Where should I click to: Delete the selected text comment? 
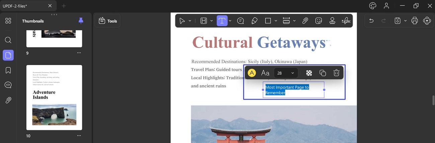tap(336, 73)
